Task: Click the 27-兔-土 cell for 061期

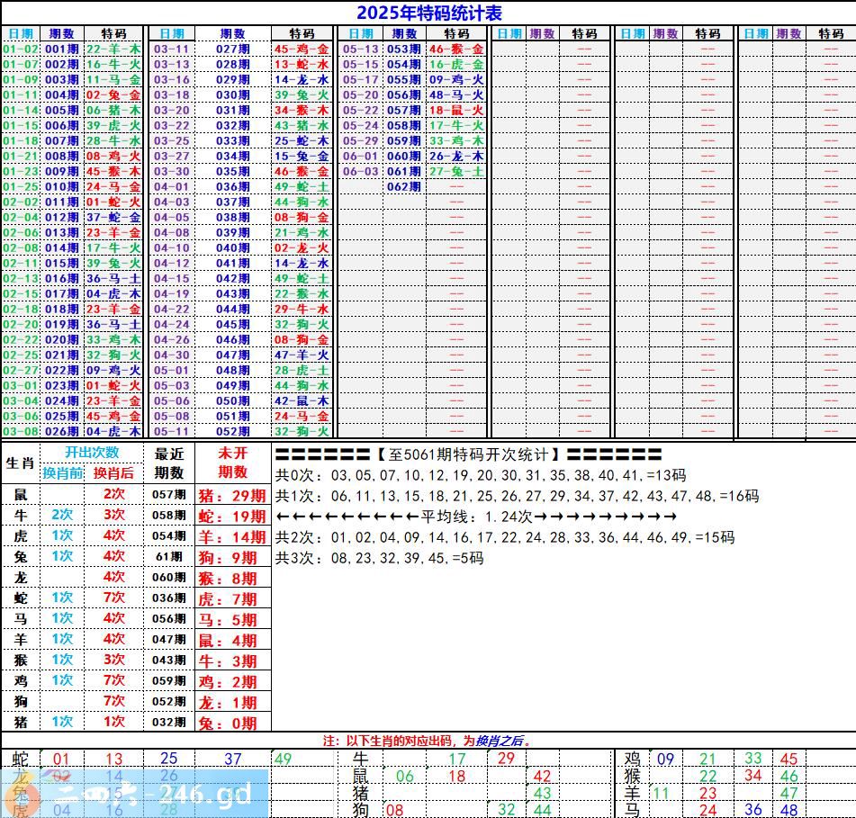Action: (456, 171)
